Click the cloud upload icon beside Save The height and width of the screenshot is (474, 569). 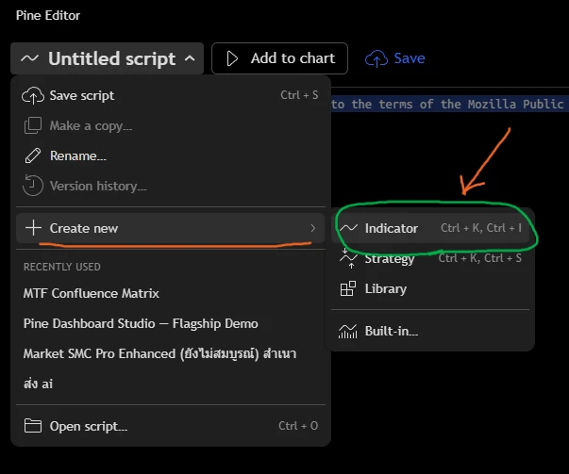click(x=377, y=58)
